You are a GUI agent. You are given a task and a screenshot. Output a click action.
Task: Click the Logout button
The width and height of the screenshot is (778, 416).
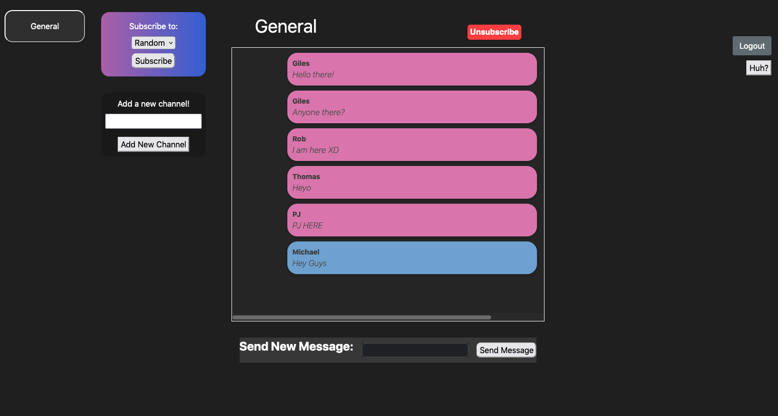[752, 45]
